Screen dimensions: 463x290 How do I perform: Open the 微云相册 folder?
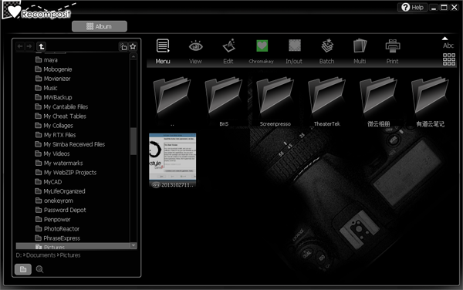click(x=379, y=102)
